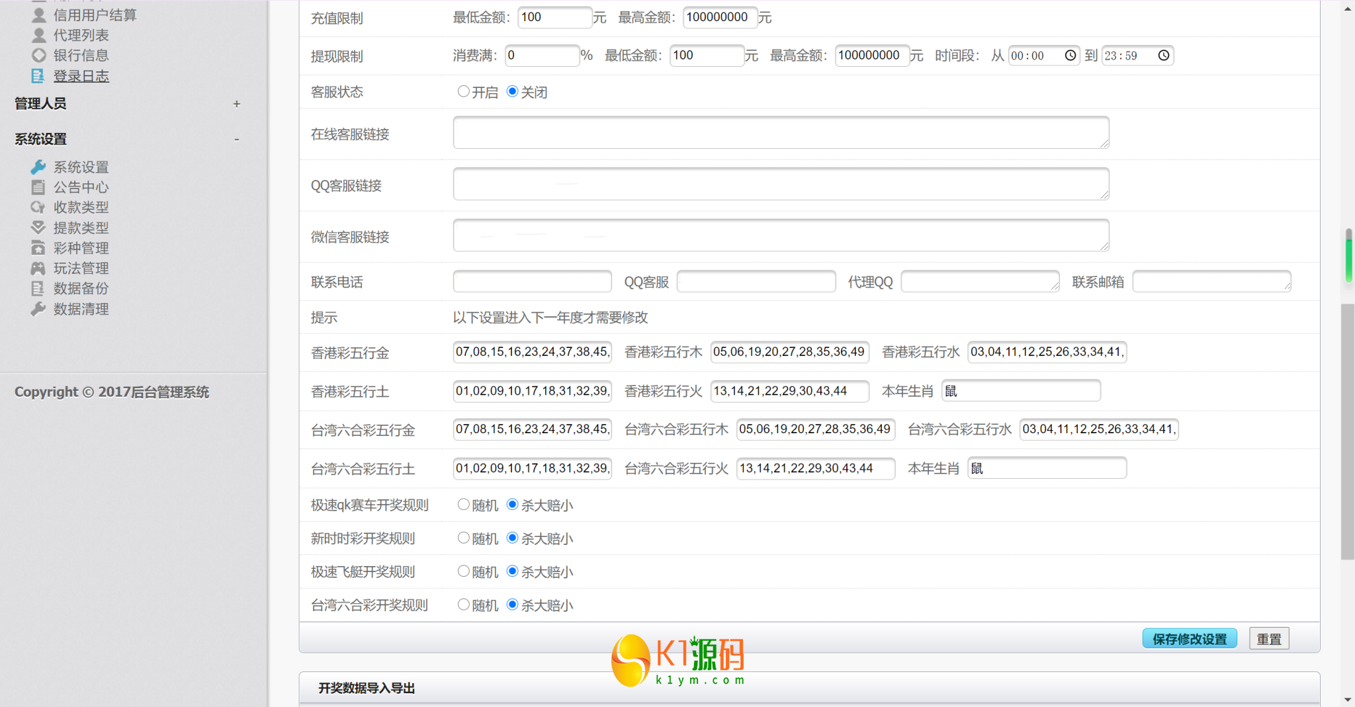Focus the 充值限制 最低金额 field
Screen dimensions: 1355x707
554,17
